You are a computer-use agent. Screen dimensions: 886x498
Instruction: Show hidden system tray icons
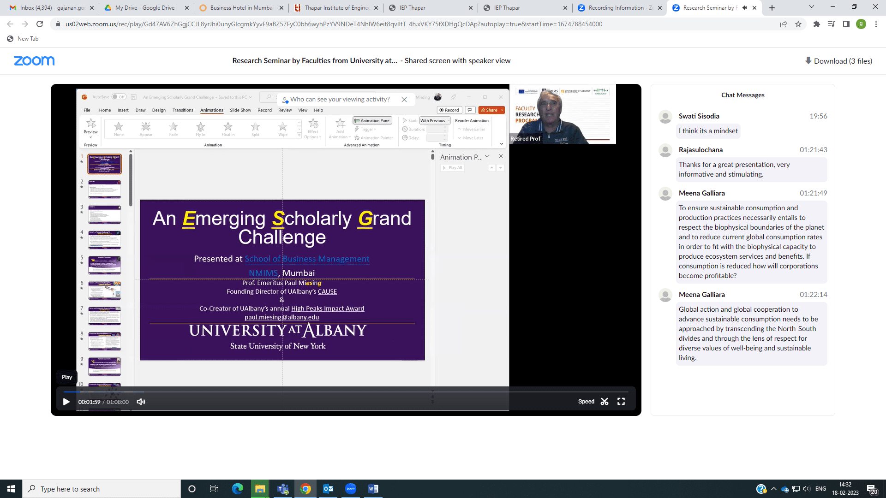(x=774, y=489)
